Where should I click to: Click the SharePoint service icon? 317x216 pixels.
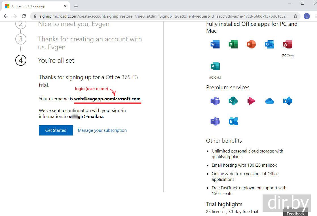(233, 101)
